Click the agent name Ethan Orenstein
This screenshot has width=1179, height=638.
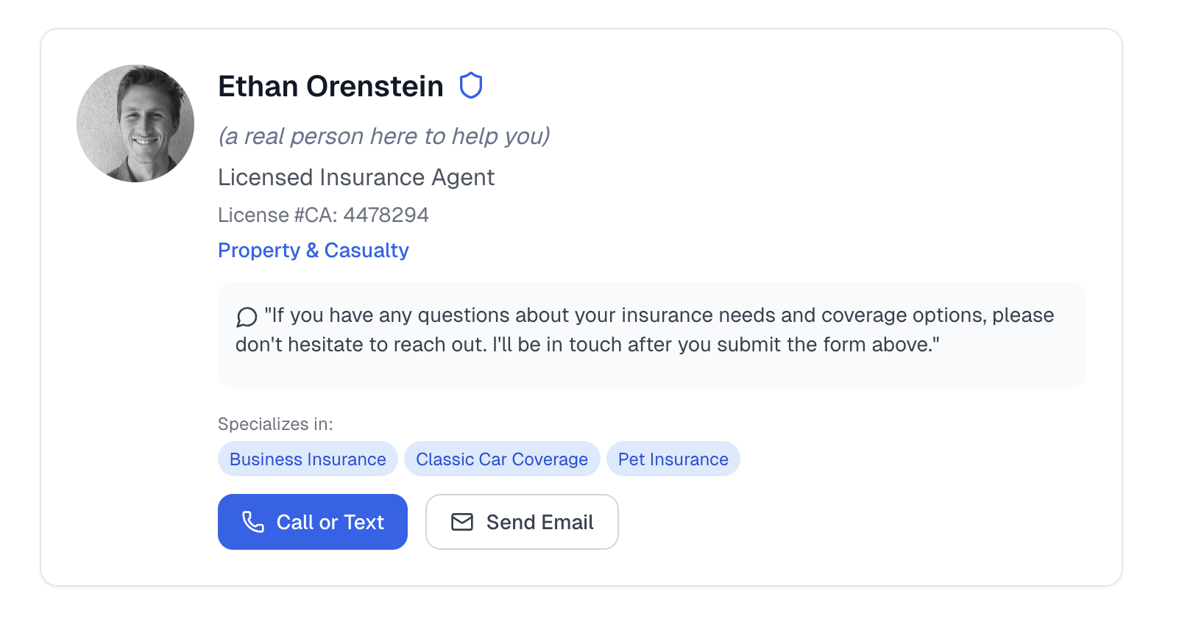(x=330, y=87)
